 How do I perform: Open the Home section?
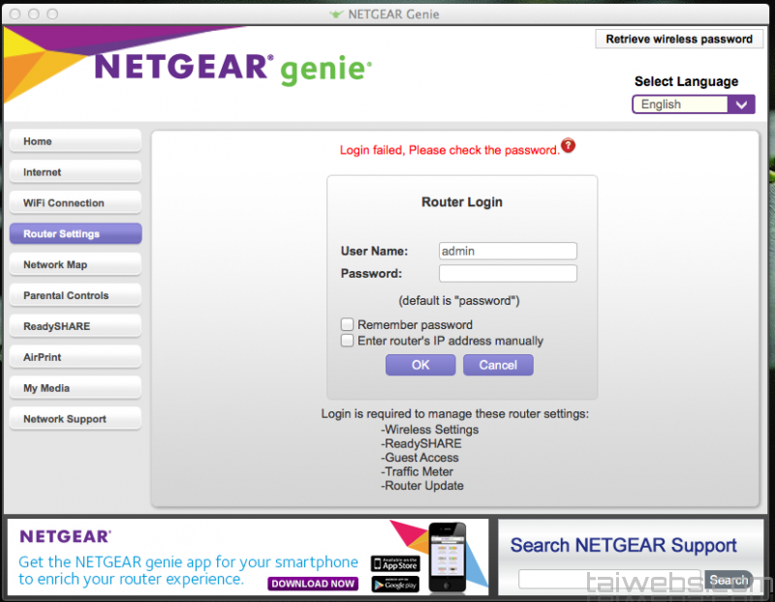(76, 141)
